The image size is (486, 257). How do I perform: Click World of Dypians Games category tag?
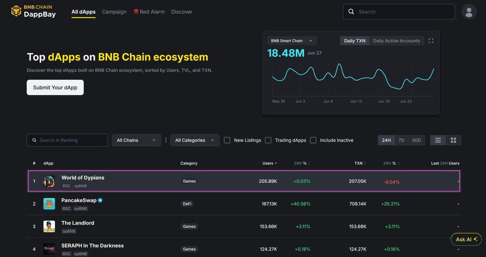tap(189, 181)
